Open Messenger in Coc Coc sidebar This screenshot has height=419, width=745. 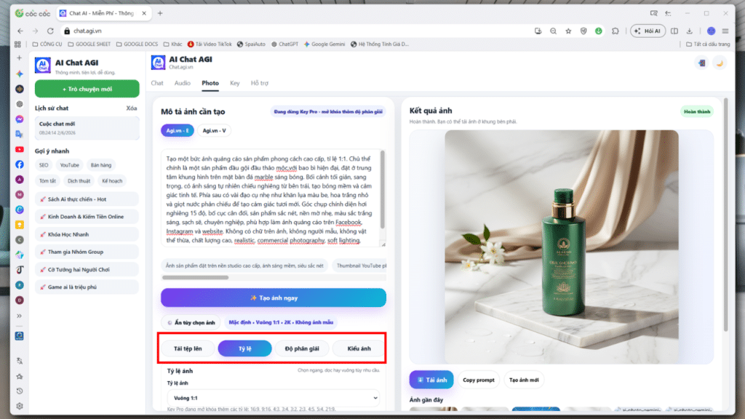pyautogui.click(x=20, y=119)
